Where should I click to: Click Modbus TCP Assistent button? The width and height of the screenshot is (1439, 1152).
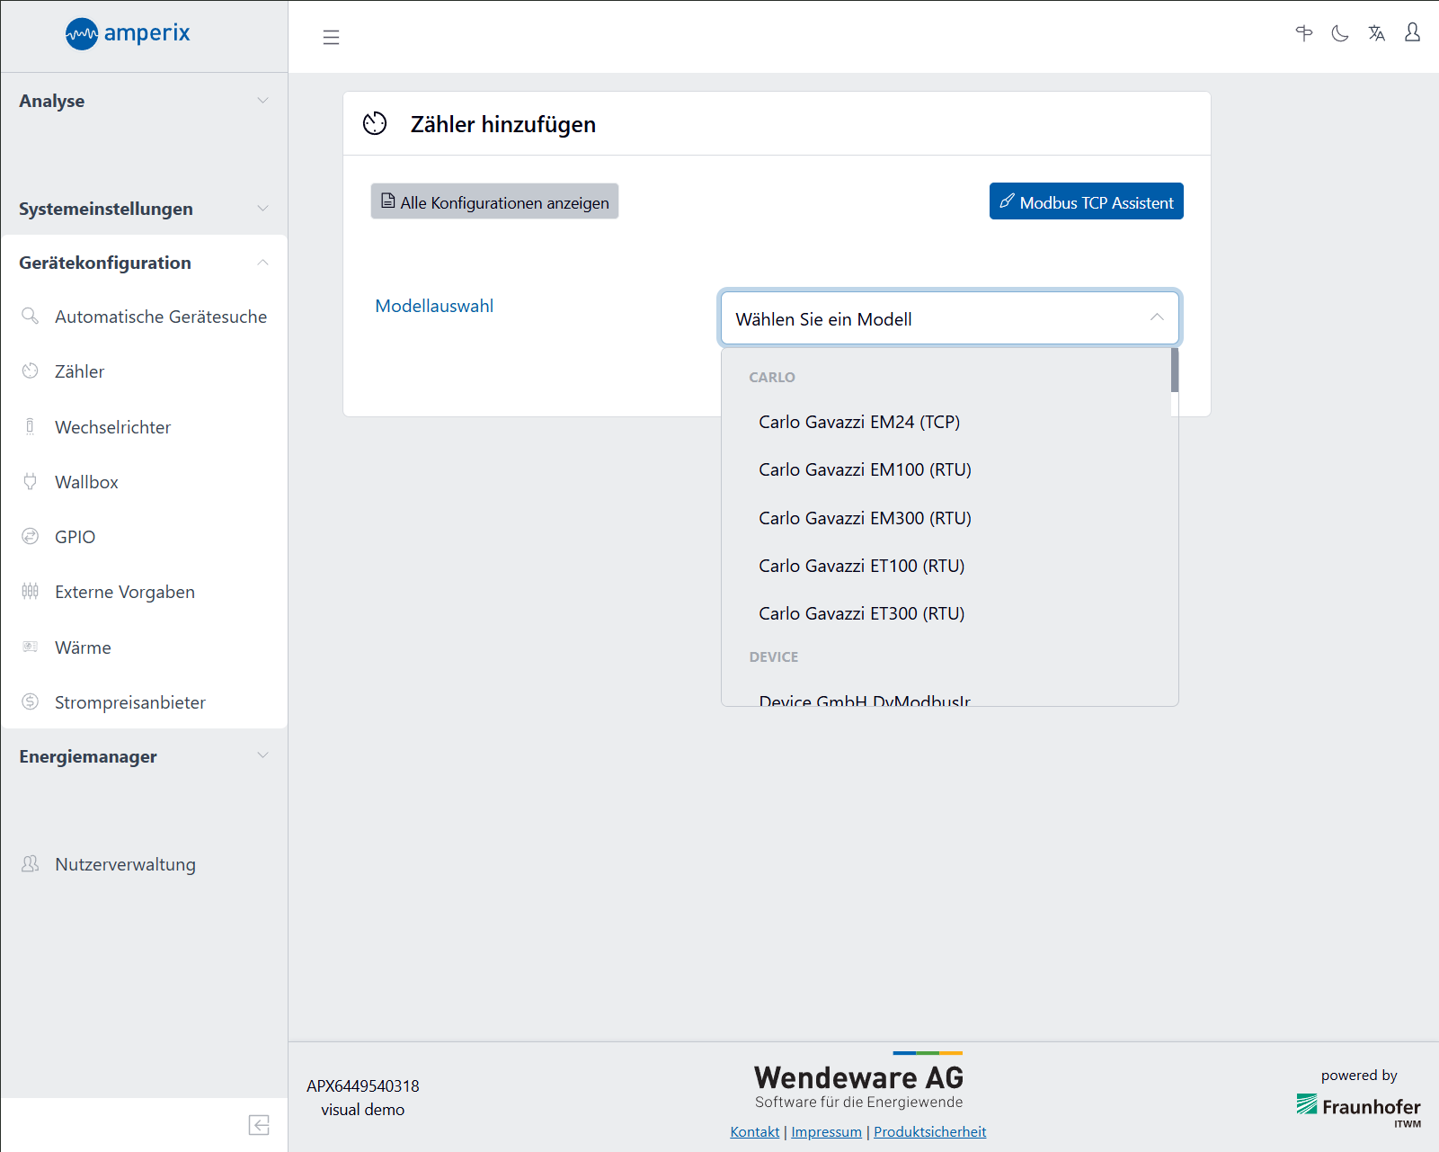coord(1086,201)
